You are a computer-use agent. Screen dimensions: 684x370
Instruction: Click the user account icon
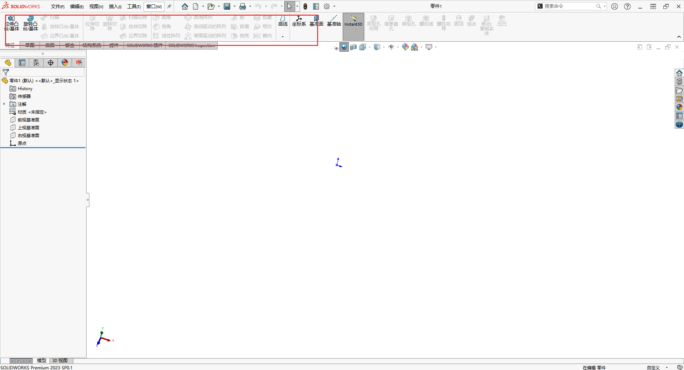pos(615,6)
